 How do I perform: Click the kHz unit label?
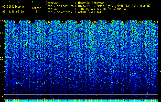(2, 21)
